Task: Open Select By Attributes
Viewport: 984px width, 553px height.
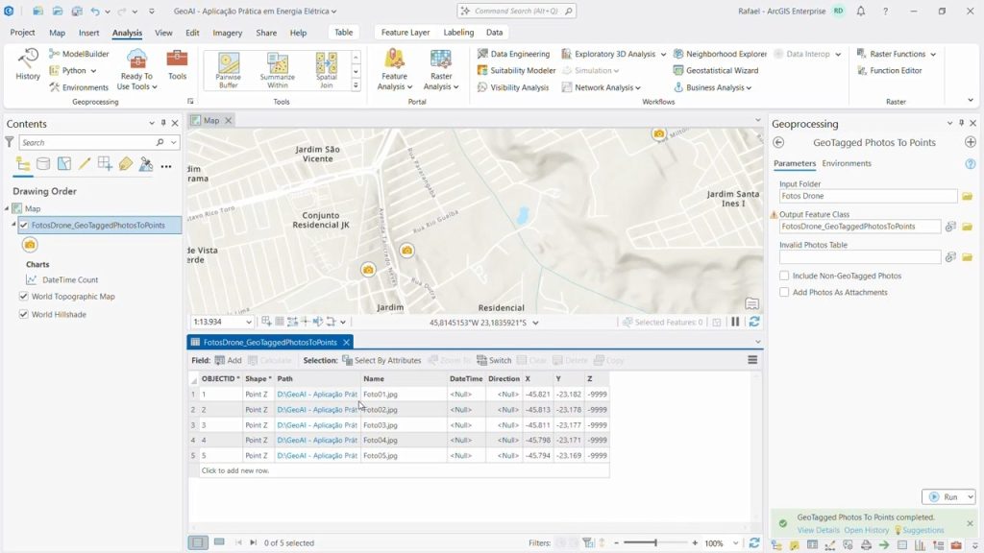Action: (381, 361)
